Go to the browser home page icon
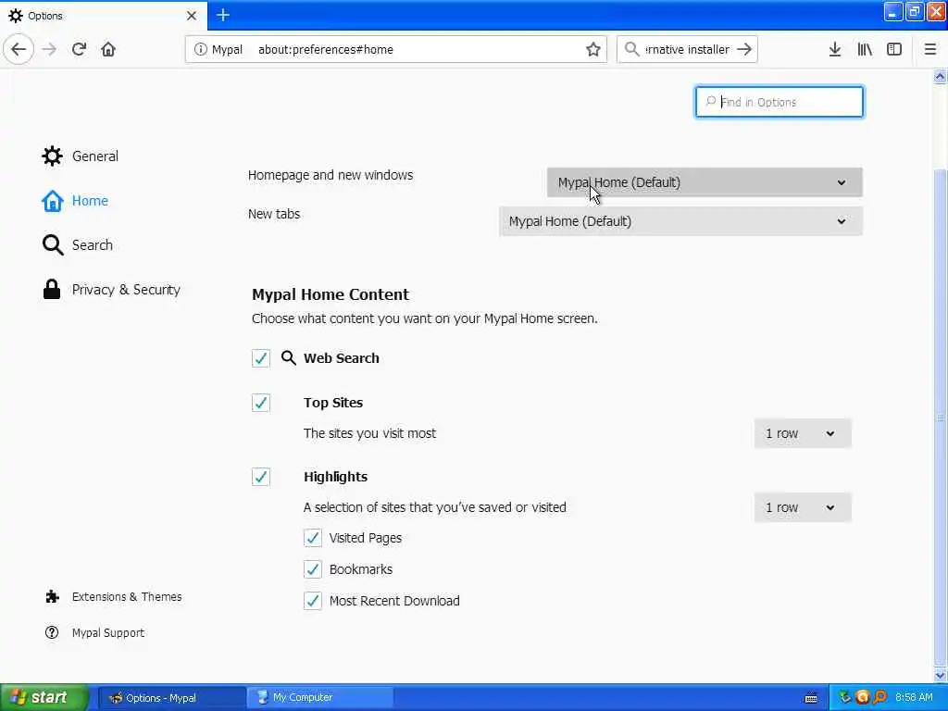948x711 pixels. [x=108, y=49]
